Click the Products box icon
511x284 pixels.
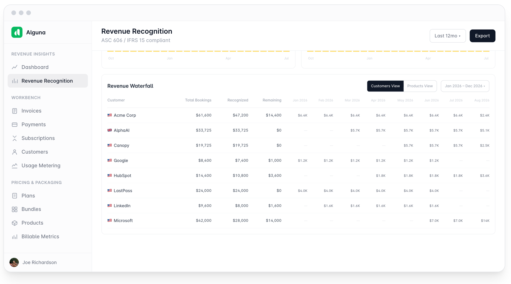pyautogui.click(x=15, y=223)
